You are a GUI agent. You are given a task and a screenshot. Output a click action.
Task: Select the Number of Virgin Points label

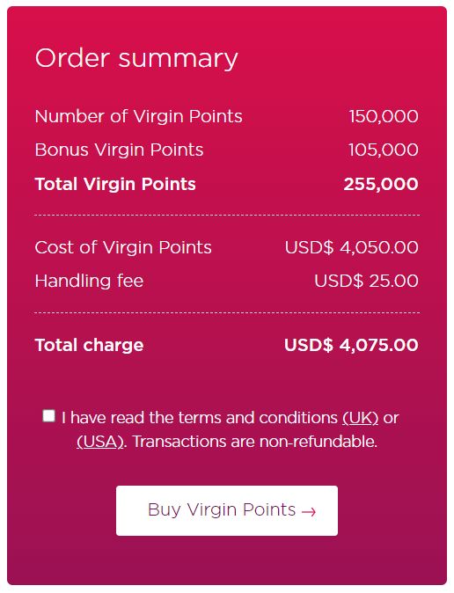[138, 116]
